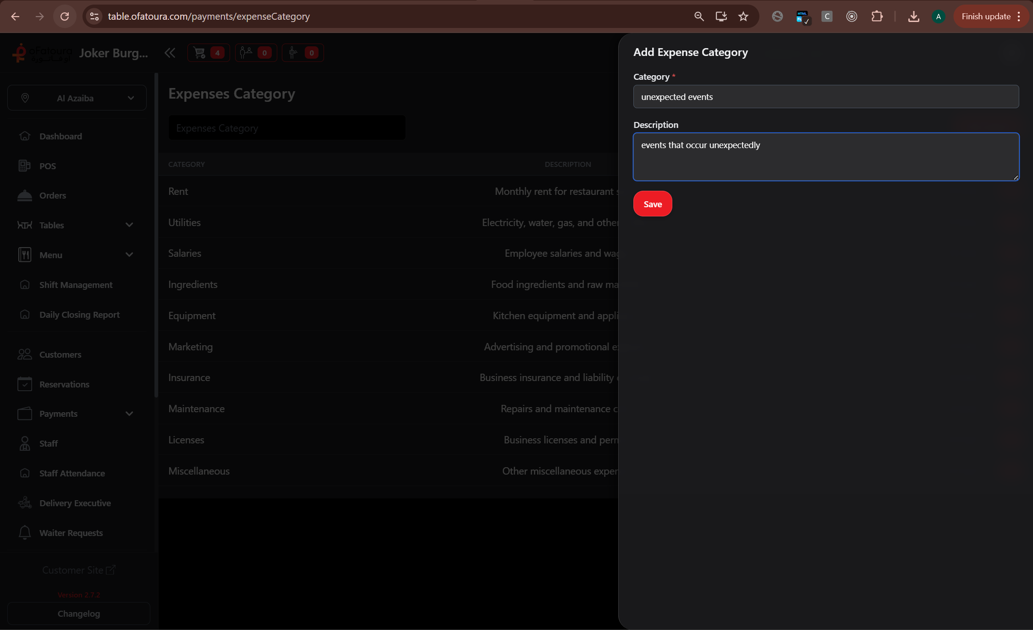
Task: Open Dashboard from sidebar
Action: [60, 136]
